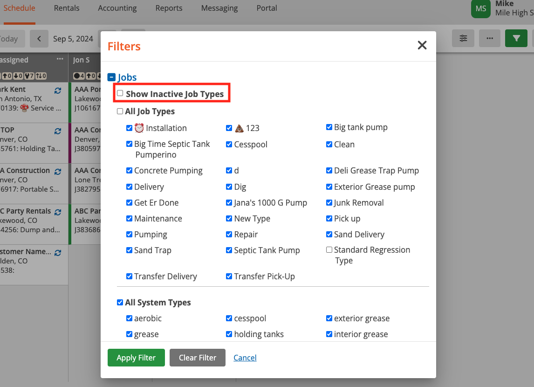Viewport: 534px width, 387px height.
Task: Click recurring icon on TOP job card
Action: pyautogui.click(x=58, y=131)
